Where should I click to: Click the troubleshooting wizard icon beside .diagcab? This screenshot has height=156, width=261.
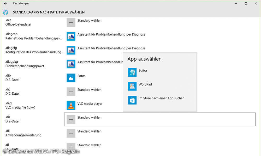71,36
